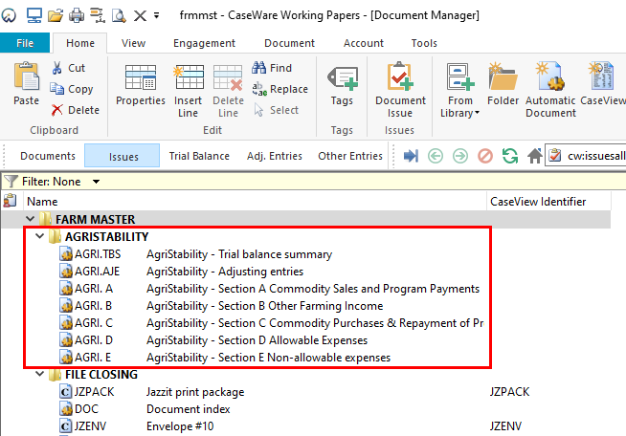The width and height of the screenshot is (626, 436).
Task: Select the DOC Document index item
Action: (145, 409)
